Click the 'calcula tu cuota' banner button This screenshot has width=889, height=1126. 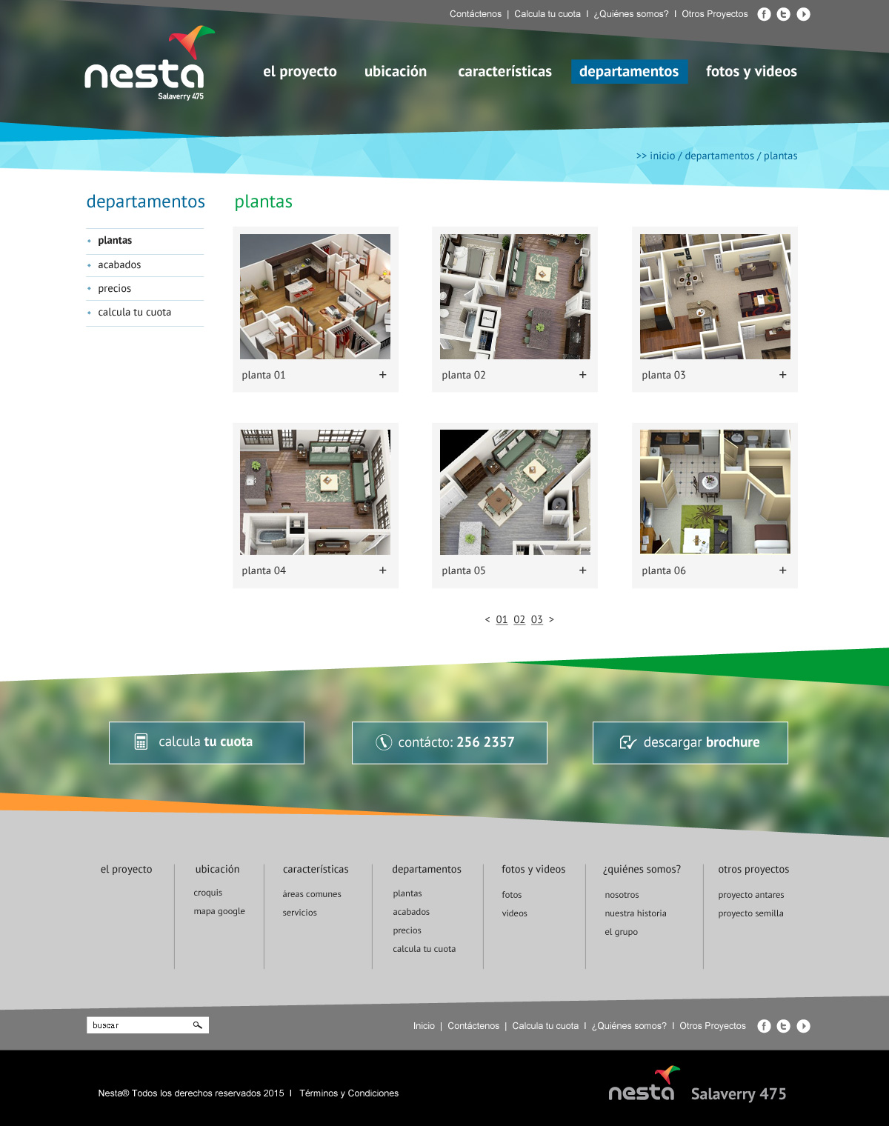point(207,742)
